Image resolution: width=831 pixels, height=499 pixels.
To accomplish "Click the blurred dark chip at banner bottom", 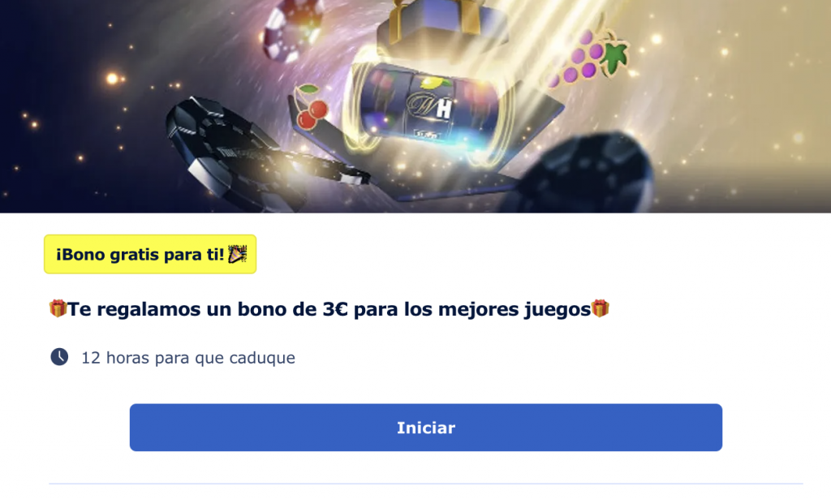I will tap(583, 174).
